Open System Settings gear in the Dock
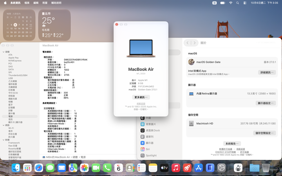 (x=221, y=168)
